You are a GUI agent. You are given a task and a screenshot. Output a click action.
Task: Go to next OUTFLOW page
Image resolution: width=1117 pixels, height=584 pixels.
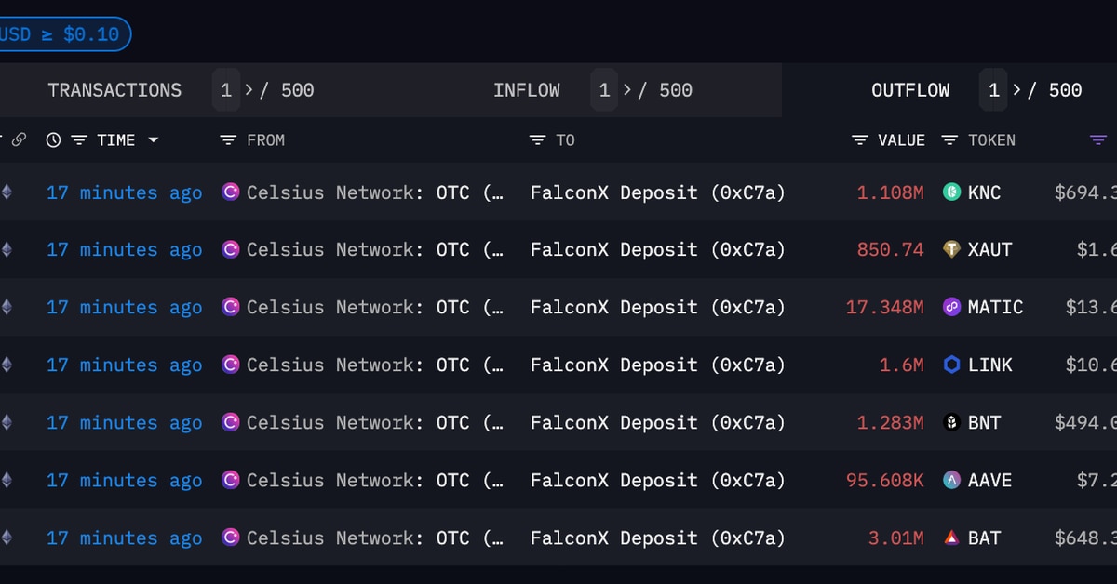coord(1017,90)
